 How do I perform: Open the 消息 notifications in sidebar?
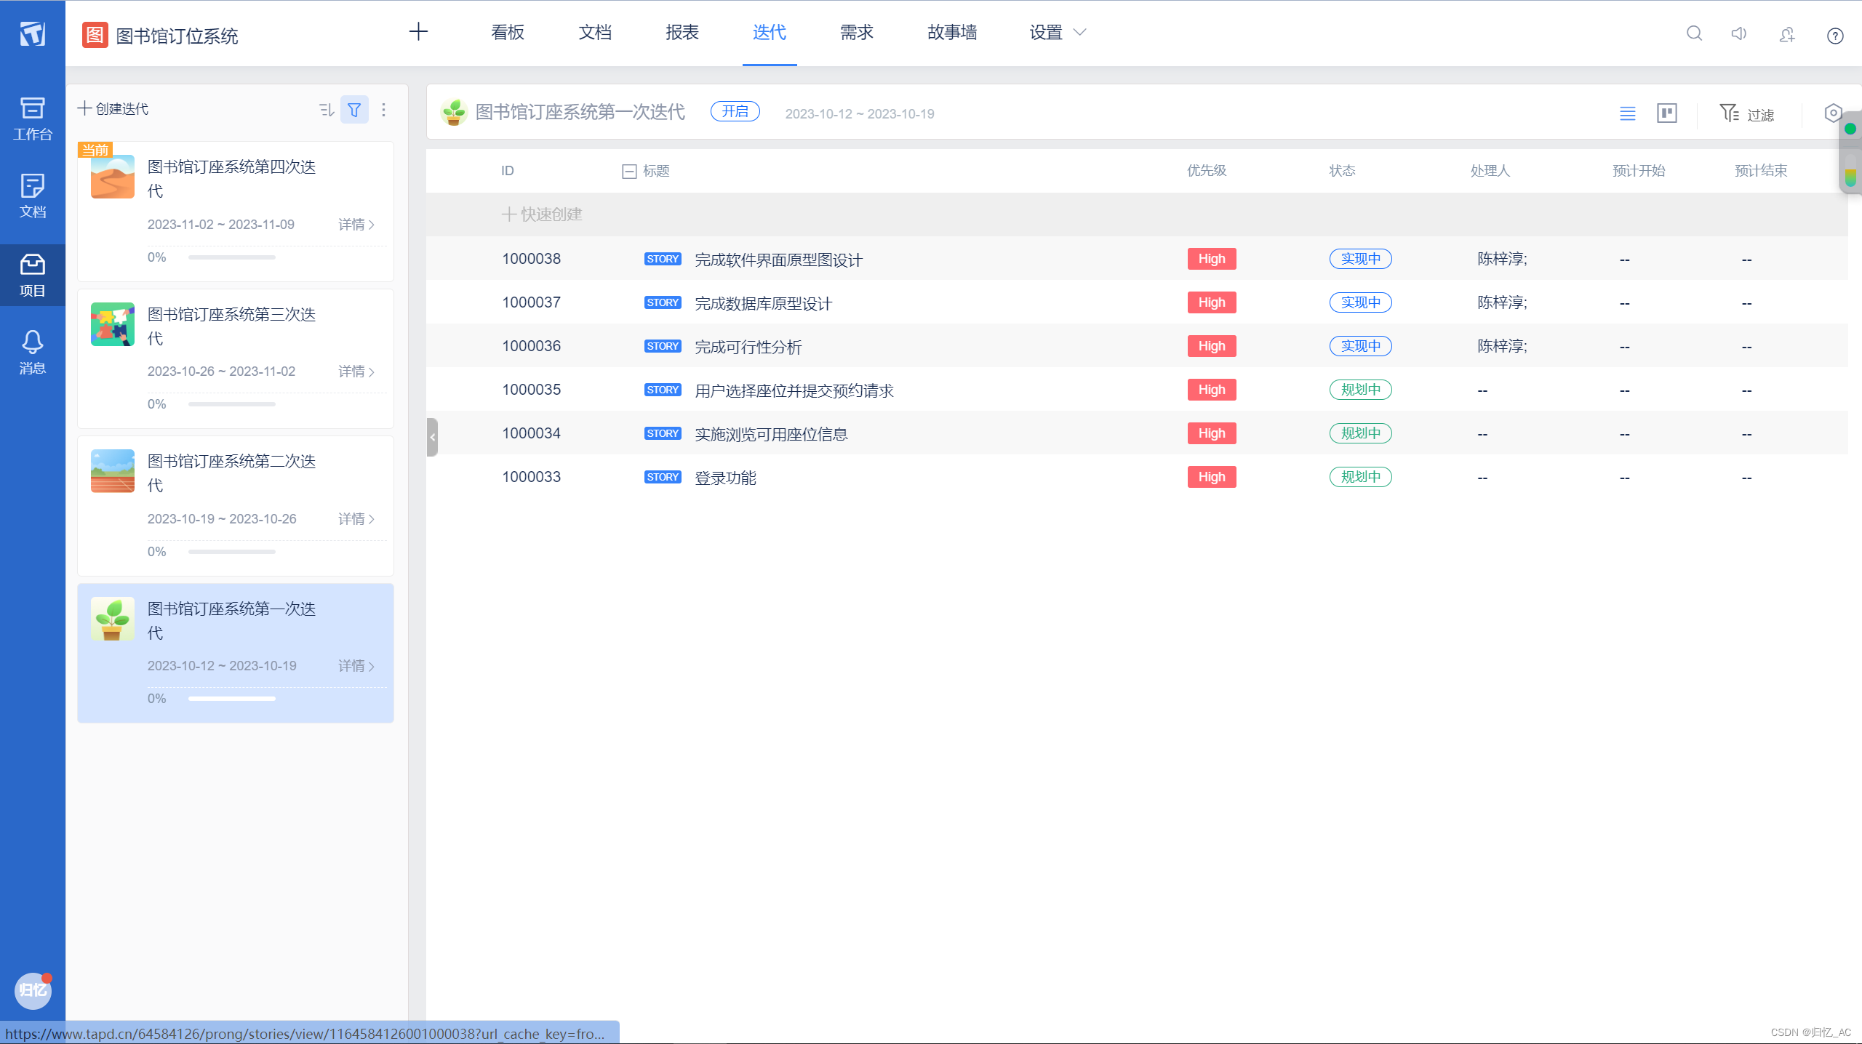(32, 352)
